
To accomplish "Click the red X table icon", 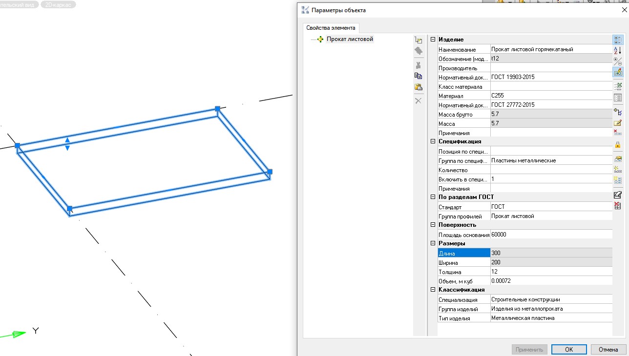I will (617, 206).
